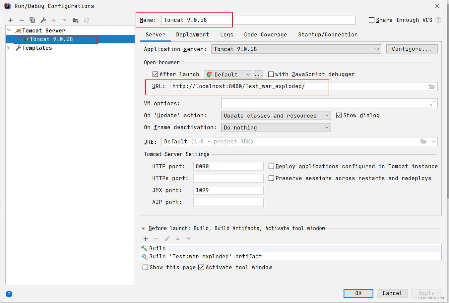Viewport: 449px width, 303px height.
Task: Move before launch task down
Action: pos(189,239)
